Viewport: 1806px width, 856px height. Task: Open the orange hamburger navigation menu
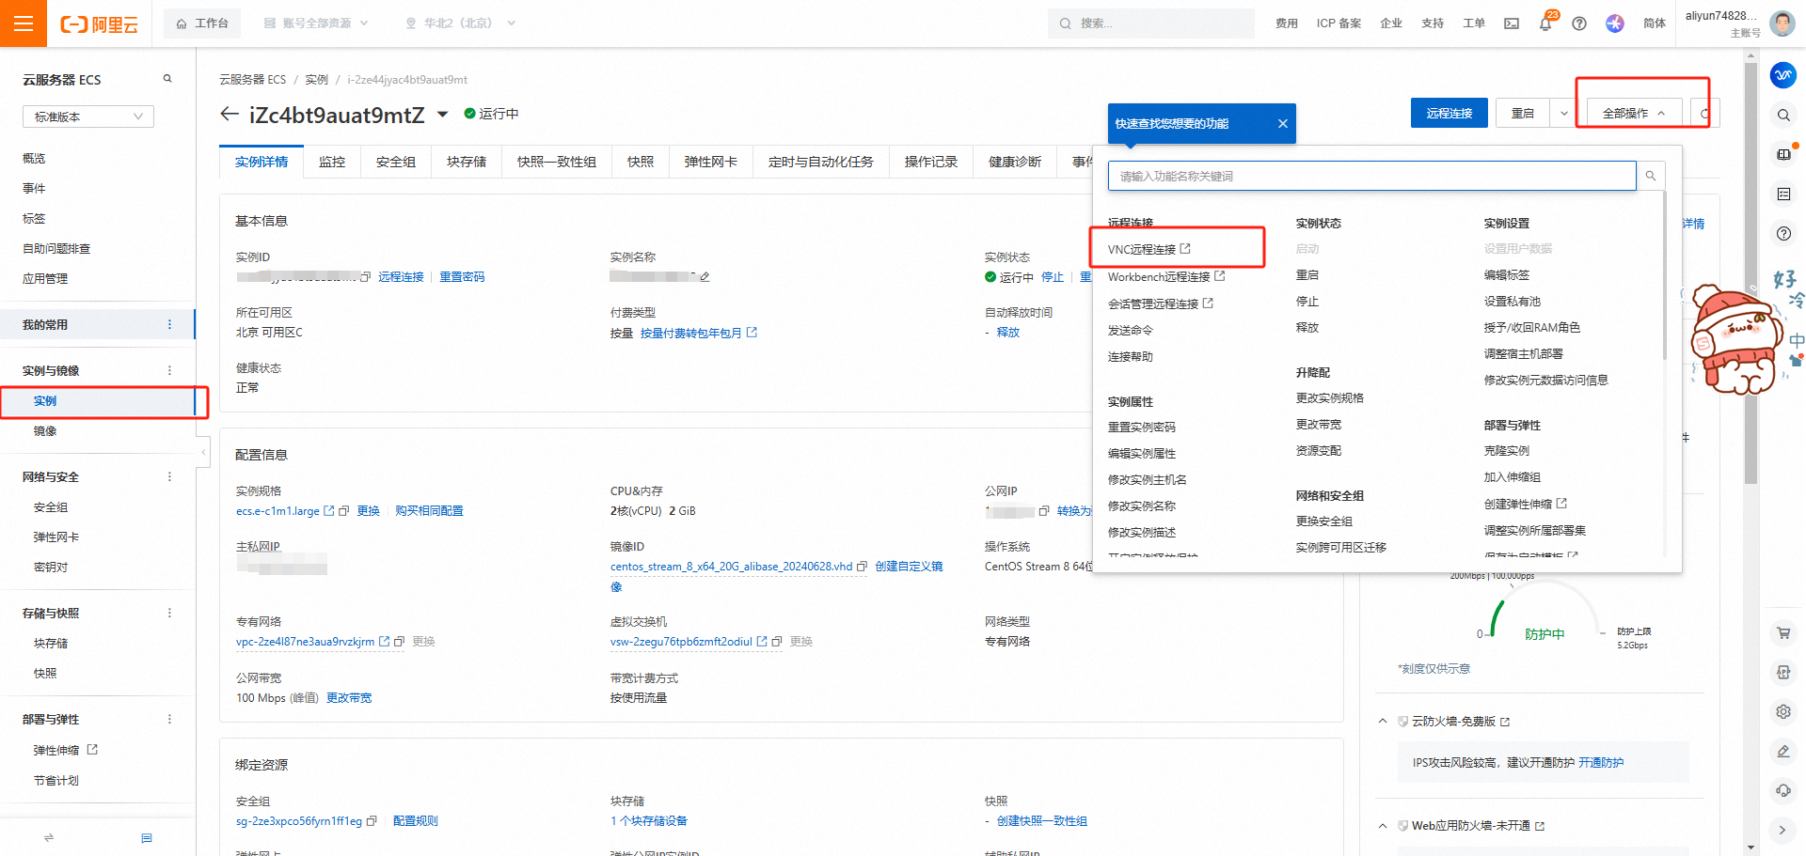coord(24,23)
